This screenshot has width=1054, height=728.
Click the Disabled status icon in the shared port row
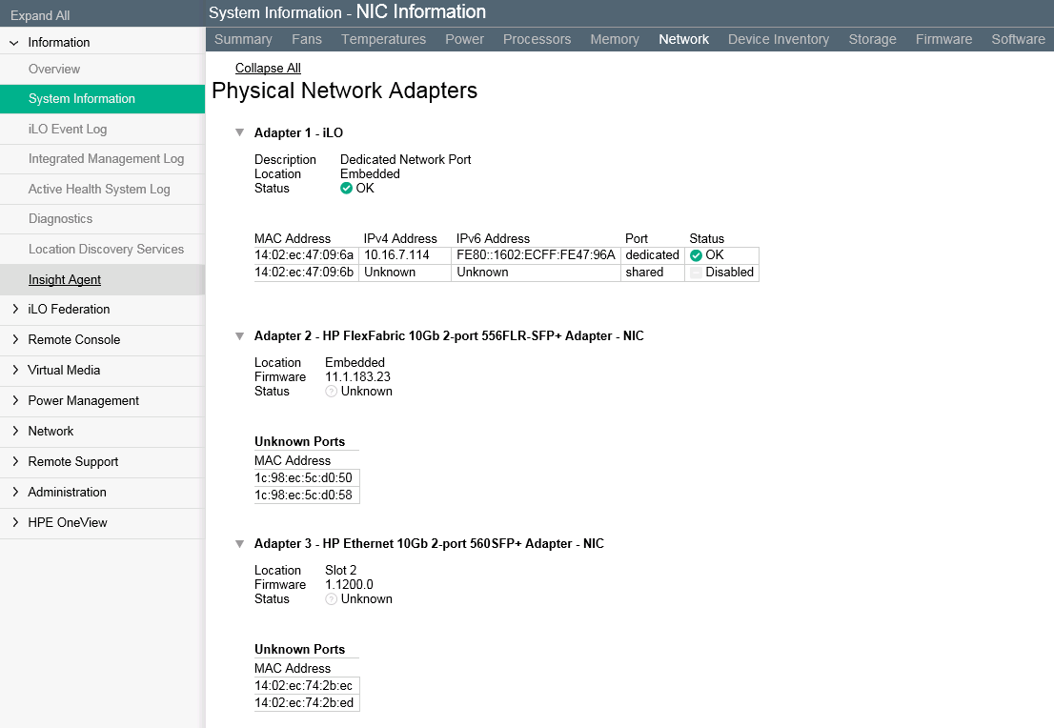[x=696, y=273]
